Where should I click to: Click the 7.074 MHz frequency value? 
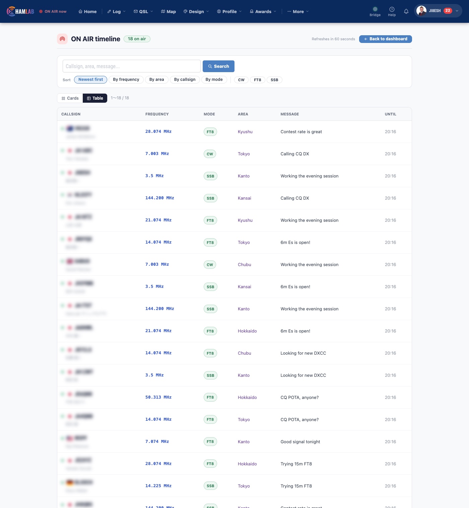coord(157,442)
